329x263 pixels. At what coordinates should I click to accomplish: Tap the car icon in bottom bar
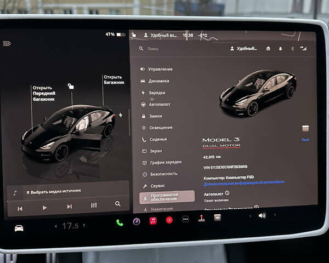pyautogui.click(x=19, y=228)
